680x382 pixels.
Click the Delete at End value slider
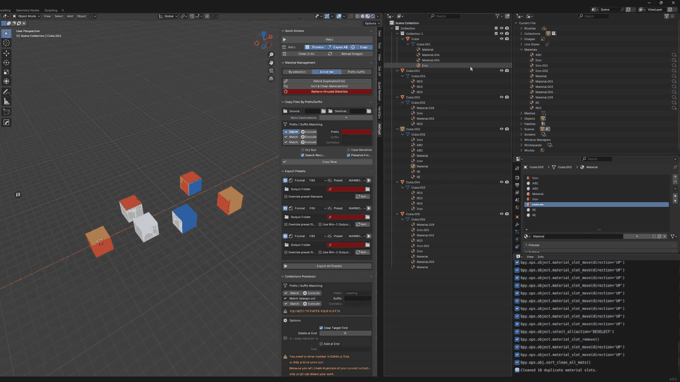(345, 333)
